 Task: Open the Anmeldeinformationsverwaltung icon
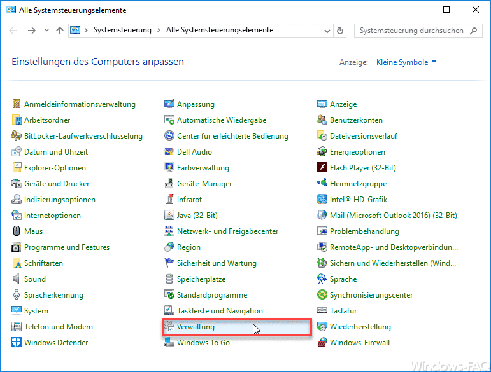tap(17, 104)
